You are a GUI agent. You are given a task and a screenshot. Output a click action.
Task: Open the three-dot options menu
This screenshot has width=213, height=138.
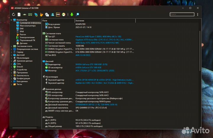[x=198, y=14]
